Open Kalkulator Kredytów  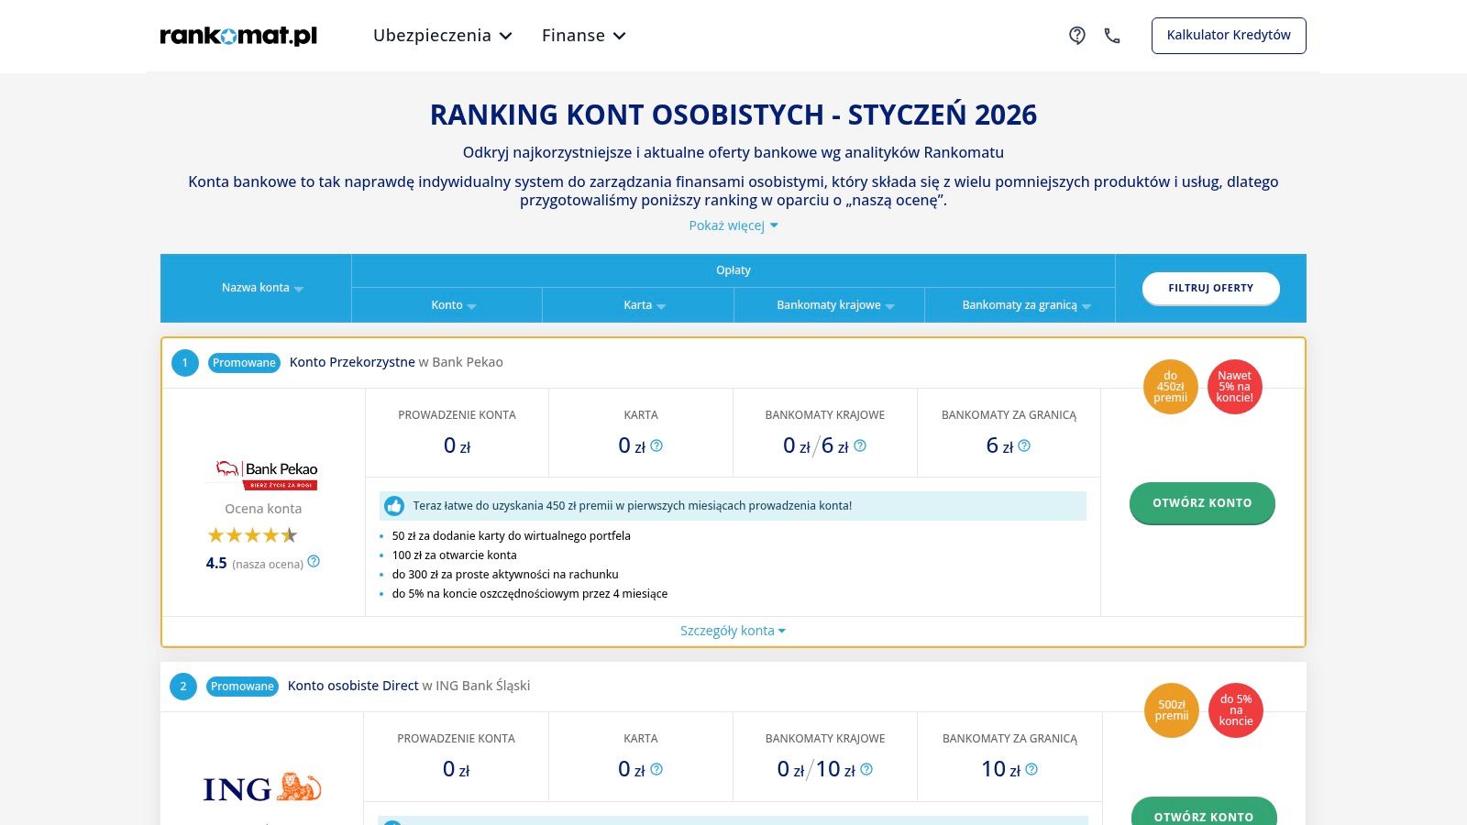1229,36
